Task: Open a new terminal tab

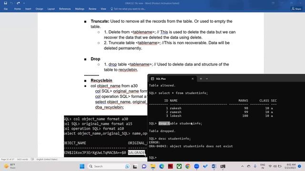Action: point(201,79)
